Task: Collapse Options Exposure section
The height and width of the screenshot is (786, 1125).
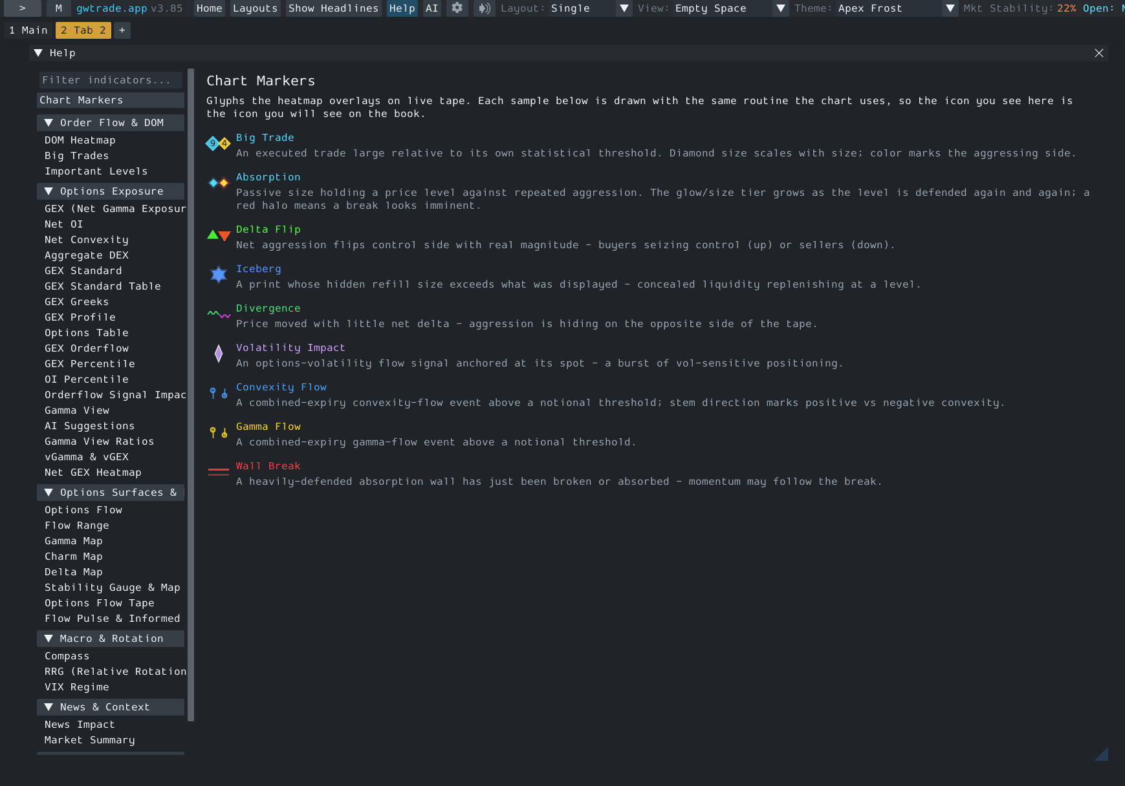Action: (x=111, y=191)
